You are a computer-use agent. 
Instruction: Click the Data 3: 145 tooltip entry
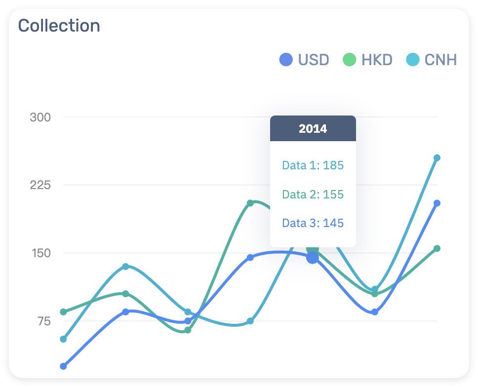[313, 223]
